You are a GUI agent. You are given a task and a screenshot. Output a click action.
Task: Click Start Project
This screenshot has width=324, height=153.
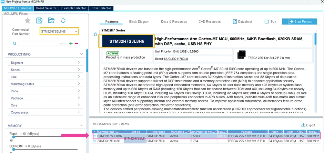click(x=300, y=21)
